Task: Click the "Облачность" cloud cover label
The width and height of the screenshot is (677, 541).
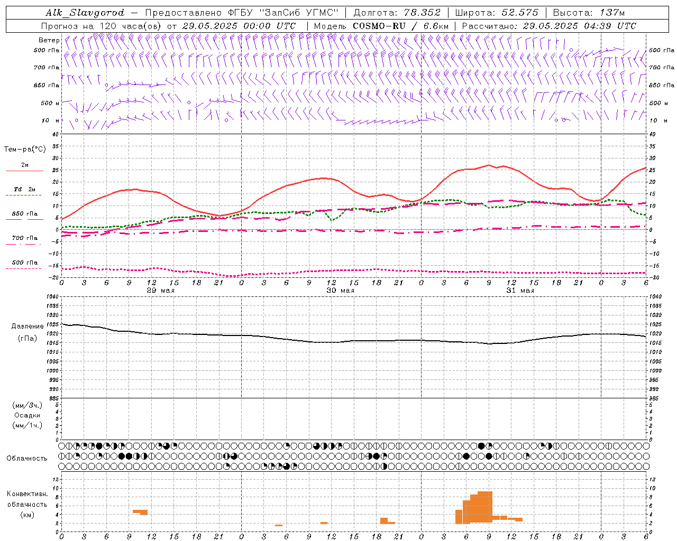Action: [x=27, y=459]
